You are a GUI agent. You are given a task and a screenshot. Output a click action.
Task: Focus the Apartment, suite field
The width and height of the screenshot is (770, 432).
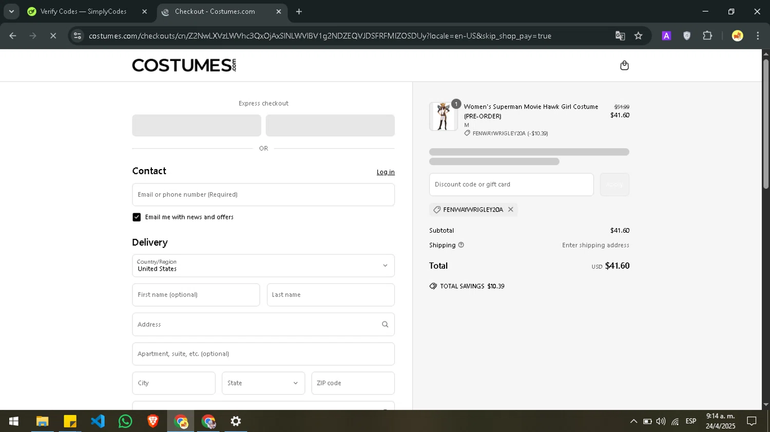[263, 354]
